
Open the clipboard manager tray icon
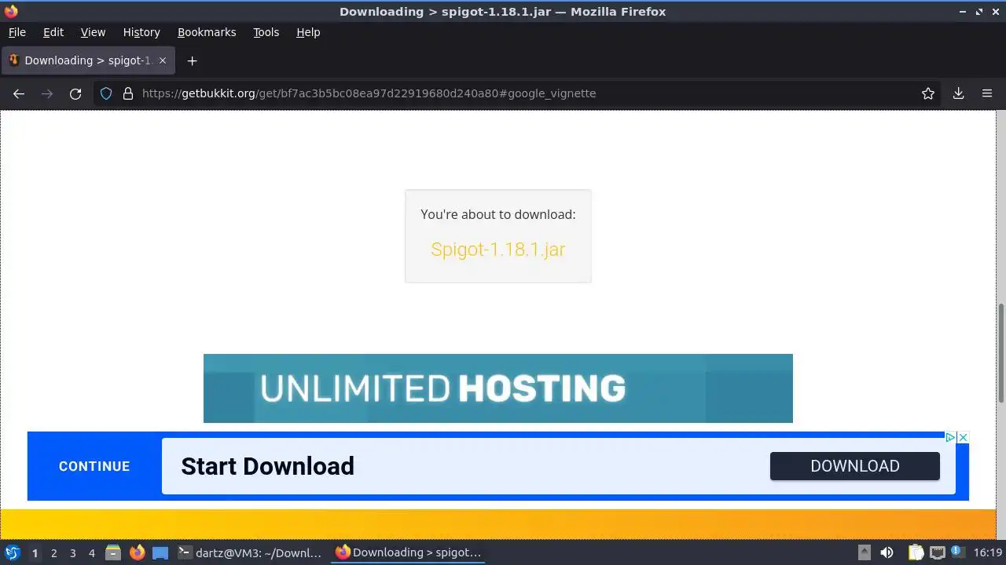pyautogui.click(x=916, y=553)
